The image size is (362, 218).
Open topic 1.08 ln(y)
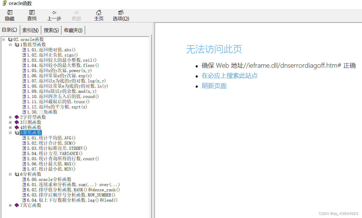[67, 86]
